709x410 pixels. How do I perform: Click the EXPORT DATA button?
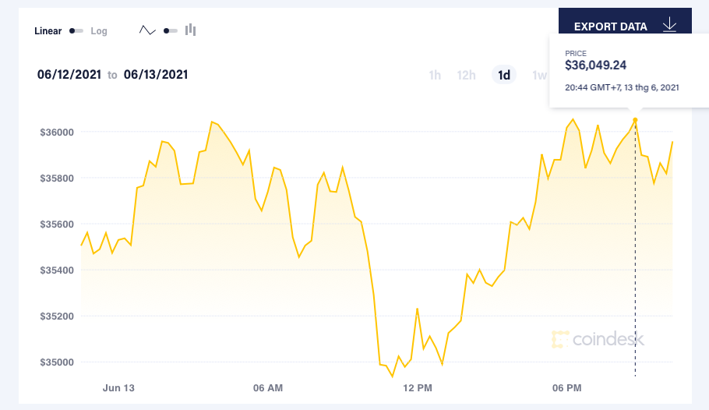click(x=611, y=27)
